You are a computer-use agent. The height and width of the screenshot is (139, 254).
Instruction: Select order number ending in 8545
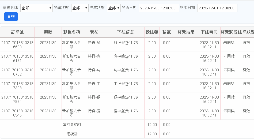click(x=17, y=113)
